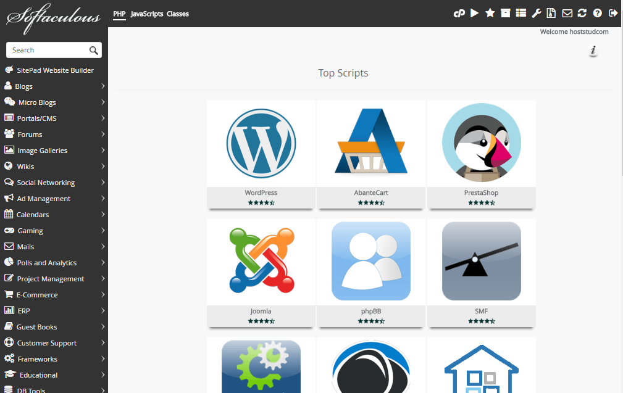623x393 pixels.
Task: Click the Joomla name label
Action: tap(261, 311)
